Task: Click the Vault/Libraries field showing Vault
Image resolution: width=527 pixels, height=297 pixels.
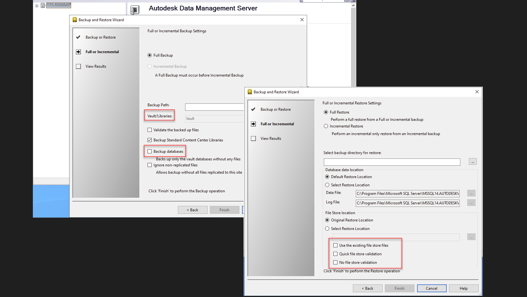Action: coord(215,119)
